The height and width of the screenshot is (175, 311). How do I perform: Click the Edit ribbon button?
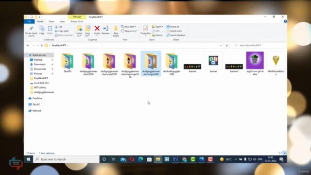point(156,31)
